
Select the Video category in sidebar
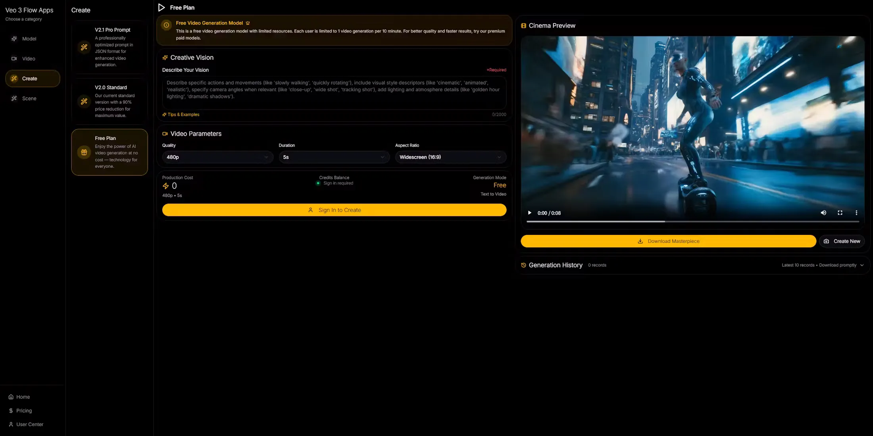coord(29,59)
